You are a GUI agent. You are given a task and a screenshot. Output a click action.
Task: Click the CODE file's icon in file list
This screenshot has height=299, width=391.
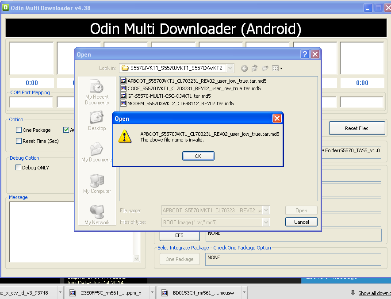click(123, 88)
